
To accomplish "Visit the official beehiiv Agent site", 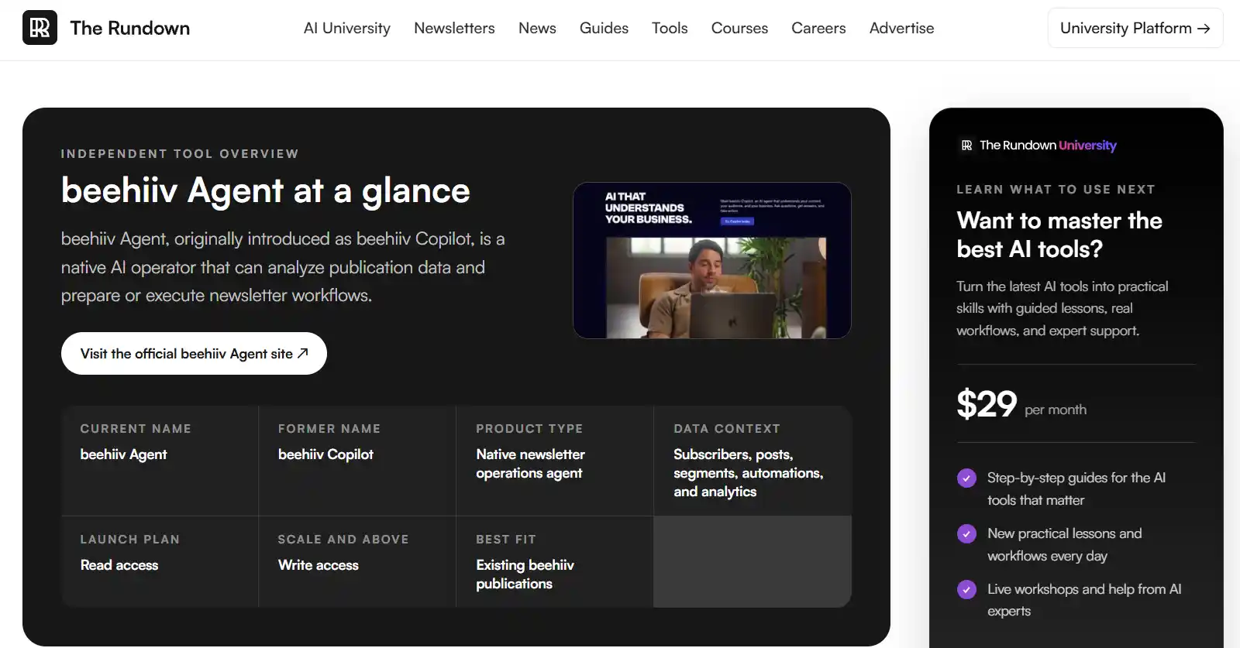I will tap(194, 353).
